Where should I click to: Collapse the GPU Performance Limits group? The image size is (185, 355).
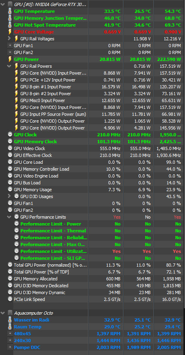pyautogui.click(x=9, y=217)
